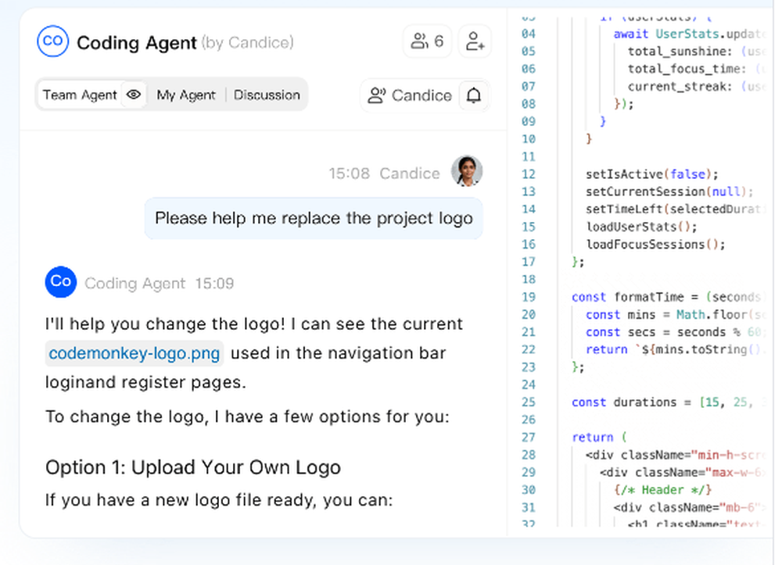Click the Candice presence button
Image resolution: width=782 pixels, height=565 pixels.
point(411,95)
